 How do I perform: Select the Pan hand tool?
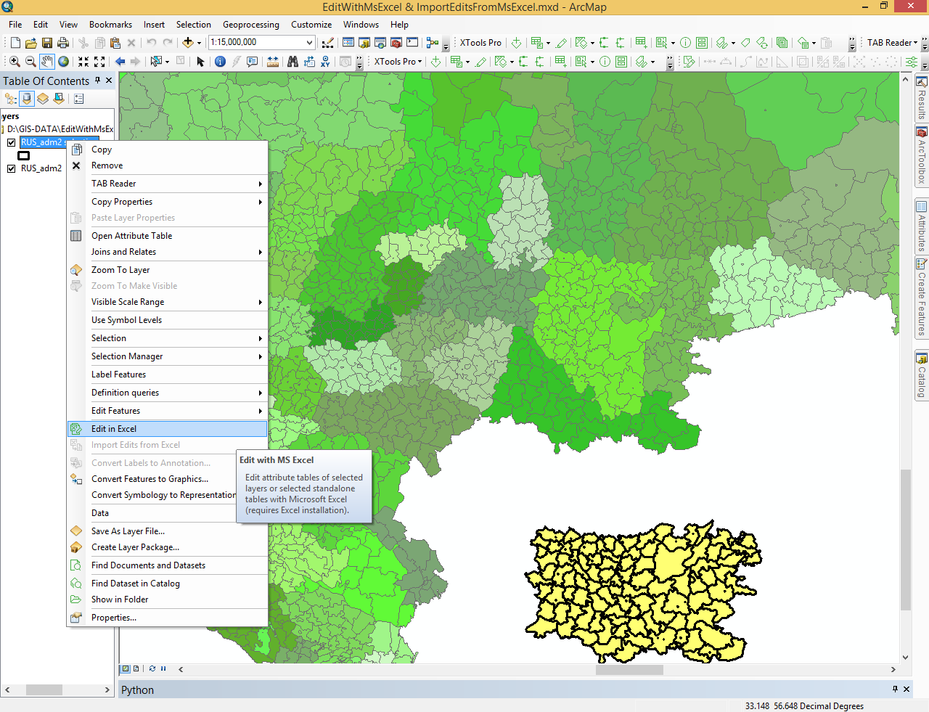[47, 62]
